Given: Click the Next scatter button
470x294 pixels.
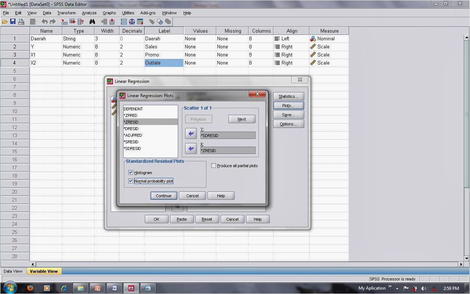Looking at the screenshot, I should [x=242, y=119].
